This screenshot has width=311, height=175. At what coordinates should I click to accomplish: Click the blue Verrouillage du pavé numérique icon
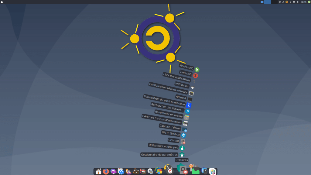tap(188, 105)
